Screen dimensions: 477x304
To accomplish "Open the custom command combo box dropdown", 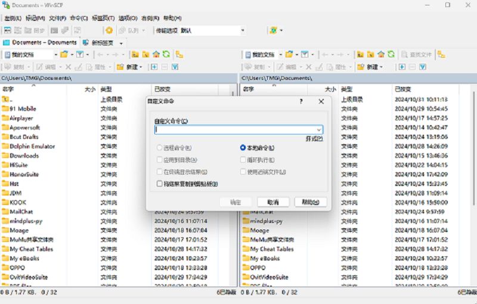I will point(318,130).
